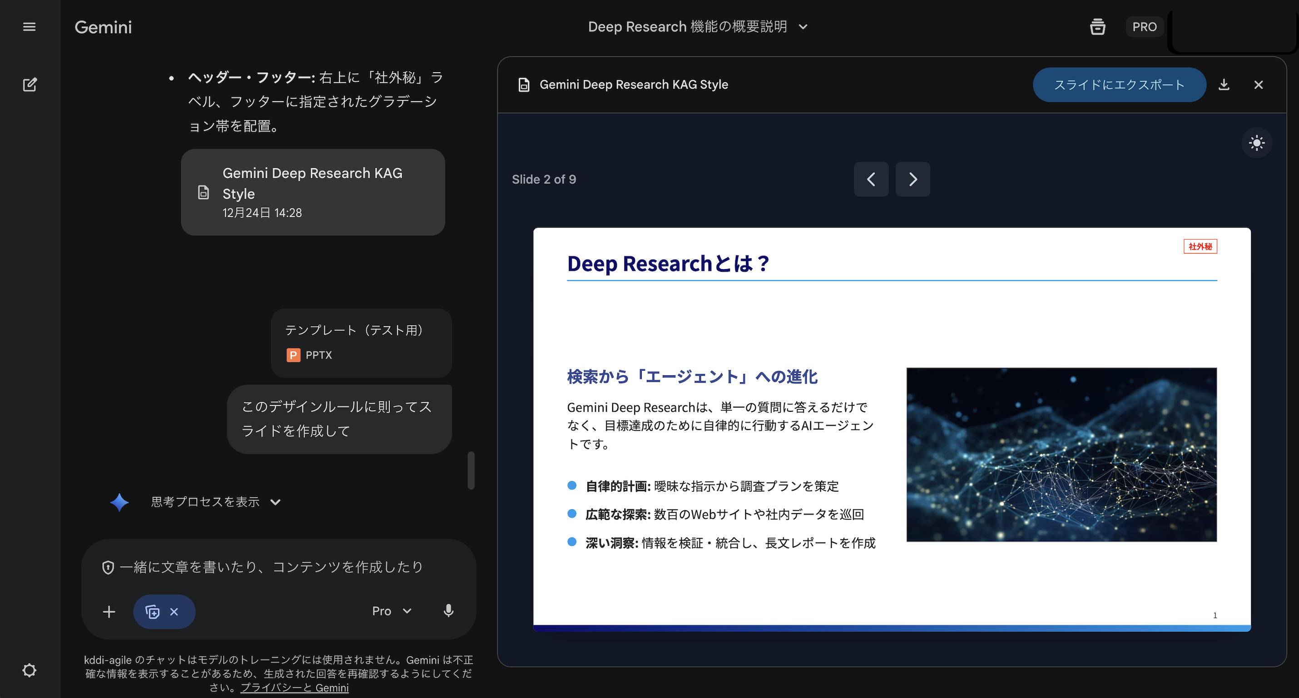Image resolution: width=1299 pixels, height=698 pixels.
Task: Open the plus icon to attach files
Action: click(109, 611)
